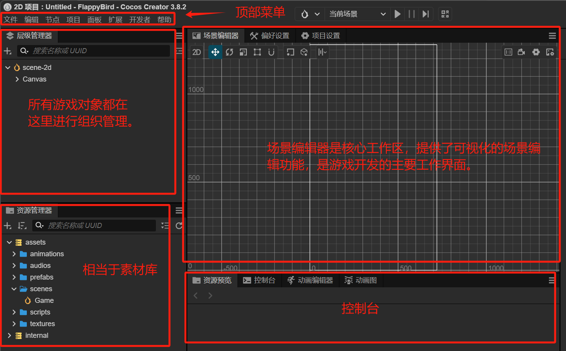Switch to the 动画图 tab
The height and width of the screenshot is (351, 566).
(x=361, y=280)
